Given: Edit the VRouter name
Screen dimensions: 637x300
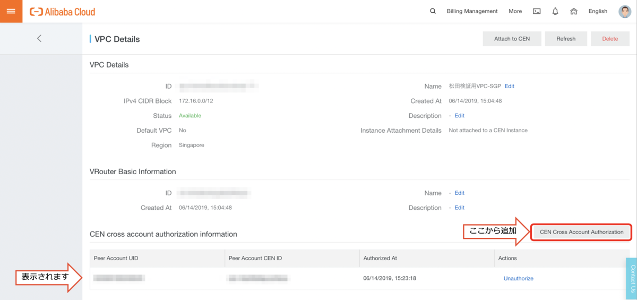Looking at the screenshot, I should coord(459,193).
